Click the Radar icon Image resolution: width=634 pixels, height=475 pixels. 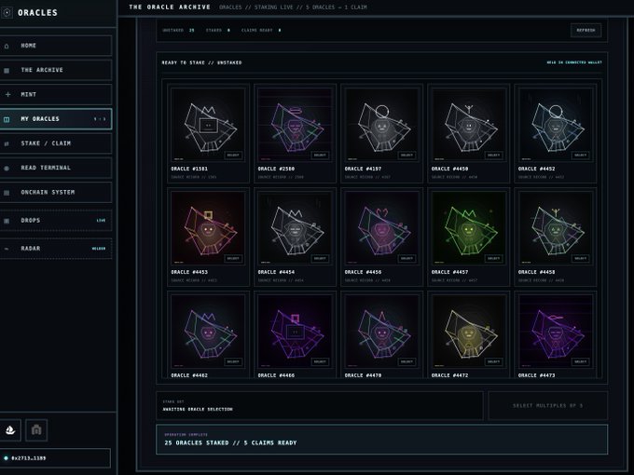pos(7,249)
